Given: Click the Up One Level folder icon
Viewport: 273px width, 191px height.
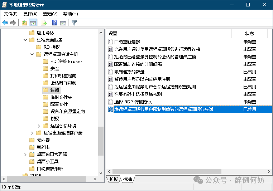Looking at the screenshot, I should click(24, 23).
